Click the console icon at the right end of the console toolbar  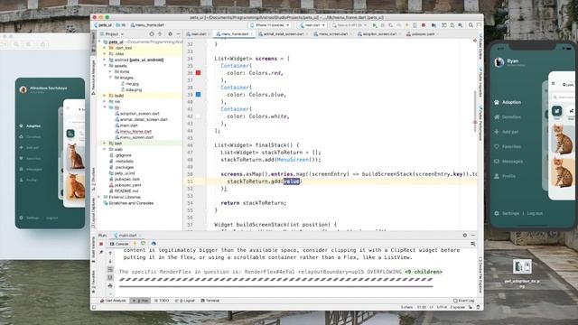coord(473,244)
